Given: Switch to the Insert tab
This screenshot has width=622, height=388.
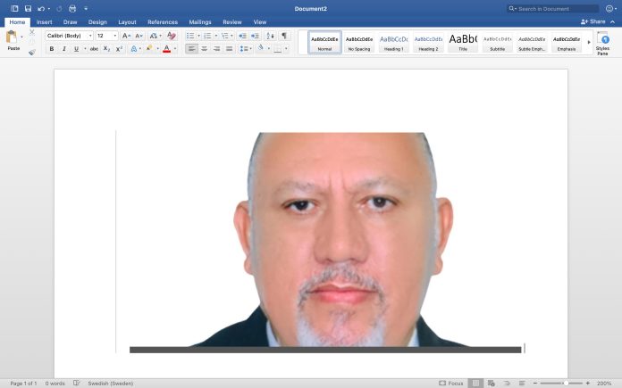Looking at the screenshot, I should pos(44,22).
